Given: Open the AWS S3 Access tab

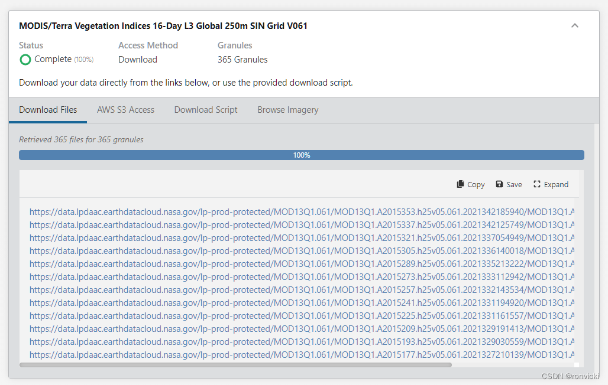Looking at the screenshot, I should pos(125,110).
